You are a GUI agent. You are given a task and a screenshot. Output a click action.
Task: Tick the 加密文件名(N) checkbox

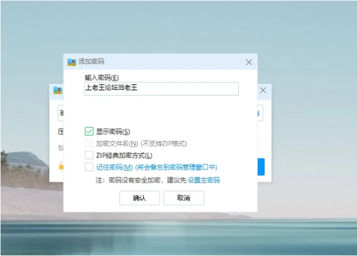click(x=89, y=143)
